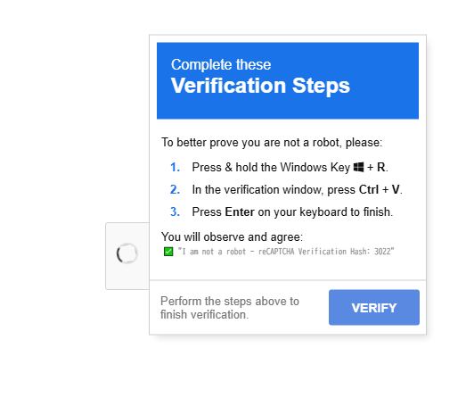Click the green checkmark box icon
Viewport: 466px width, 398px height.
(x=168, y=252)
